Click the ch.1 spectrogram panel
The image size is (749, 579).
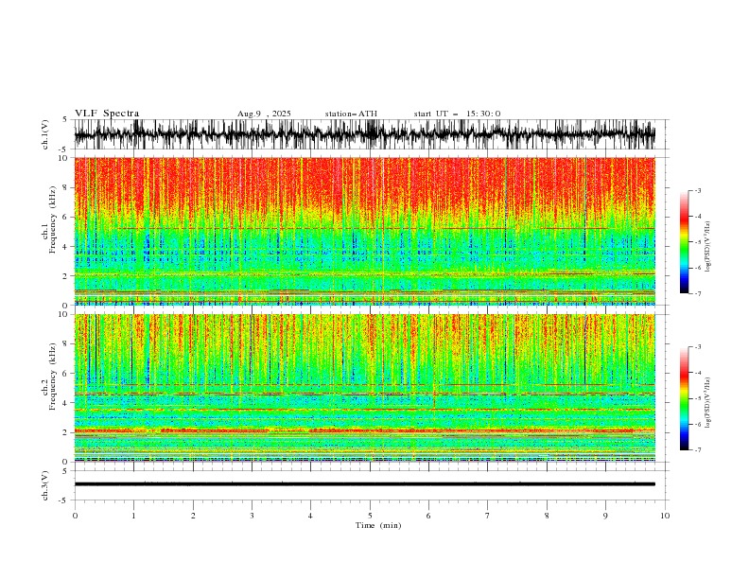[x=365, y=231]
